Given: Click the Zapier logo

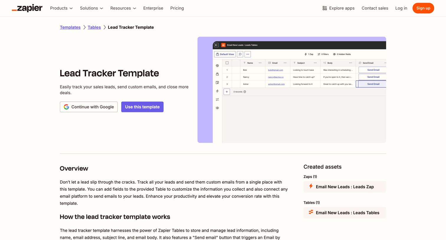Looking at the screenshot, I should (27, 8).
